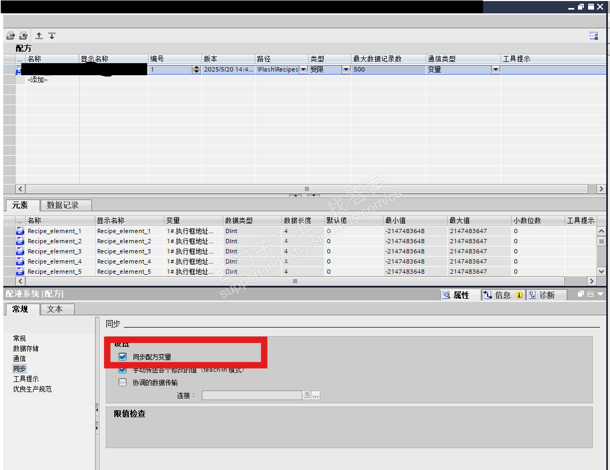This screenshot has width=610, height=470.
Task: Click the 编号 spinner control with value 1
Action: pos(197,69)
